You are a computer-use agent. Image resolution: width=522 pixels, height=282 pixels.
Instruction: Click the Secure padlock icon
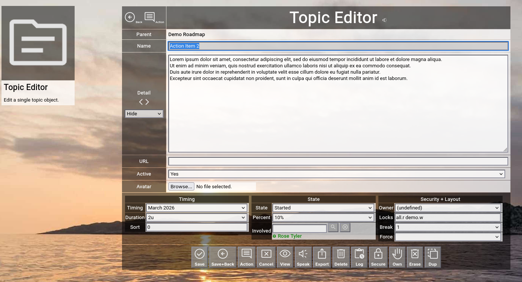[x=378, y=257]
